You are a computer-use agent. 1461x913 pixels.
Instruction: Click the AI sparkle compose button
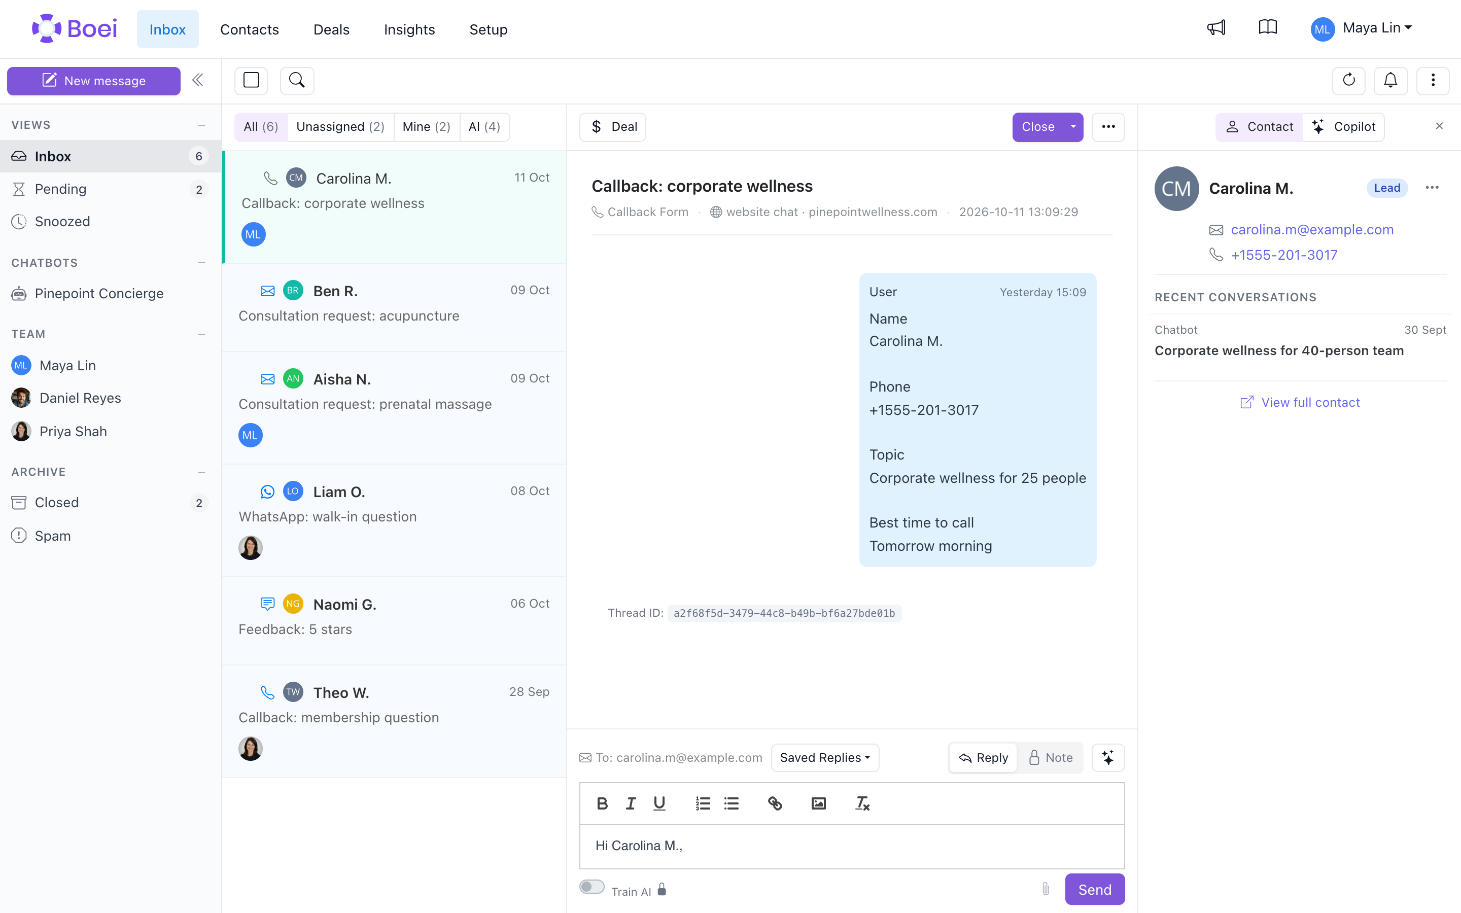click(x=1108, y=757)
